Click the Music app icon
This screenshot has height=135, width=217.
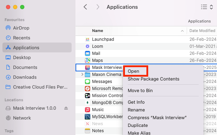[88, 110]
